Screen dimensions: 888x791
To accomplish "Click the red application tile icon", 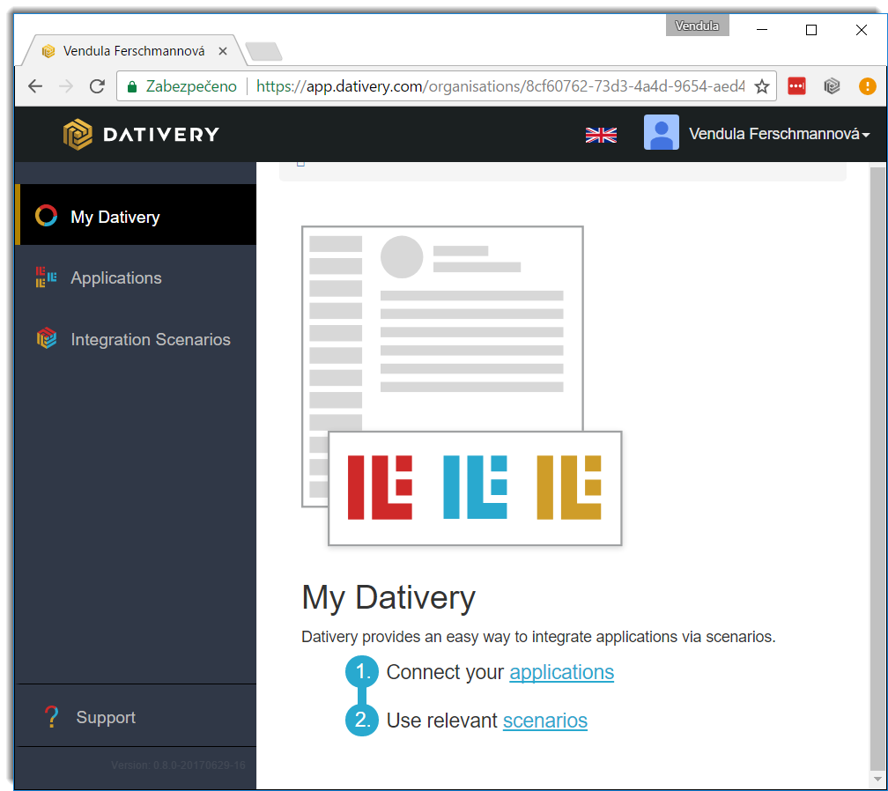I will [380, 487].
